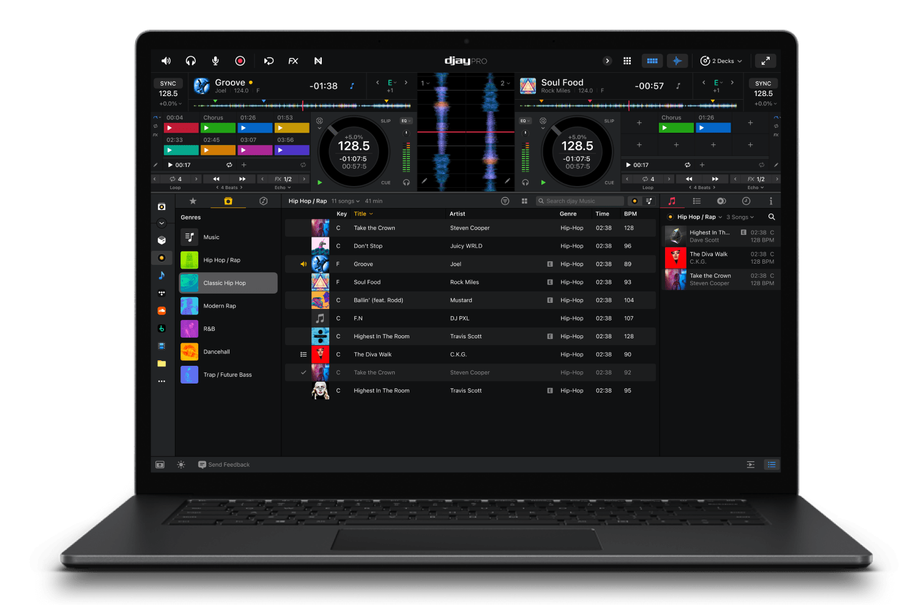Open the Automix icon in the top toolbar
This screenshot has width=922, height=605.
269,61
